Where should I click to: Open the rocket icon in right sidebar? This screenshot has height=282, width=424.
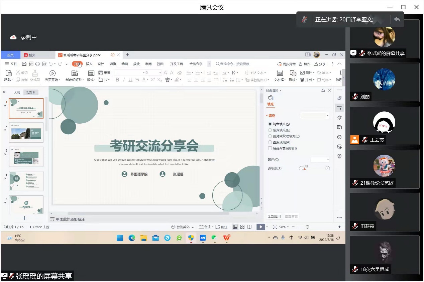click(x=339, y=98)
